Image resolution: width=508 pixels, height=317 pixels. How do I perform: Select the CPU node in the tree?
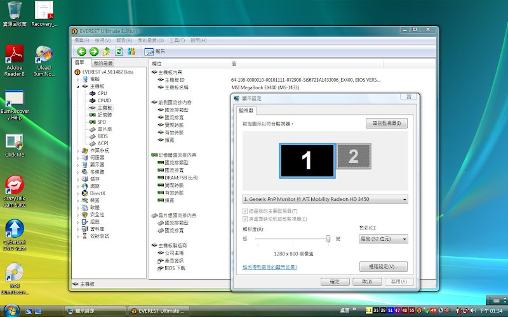(x=98, y=93)
